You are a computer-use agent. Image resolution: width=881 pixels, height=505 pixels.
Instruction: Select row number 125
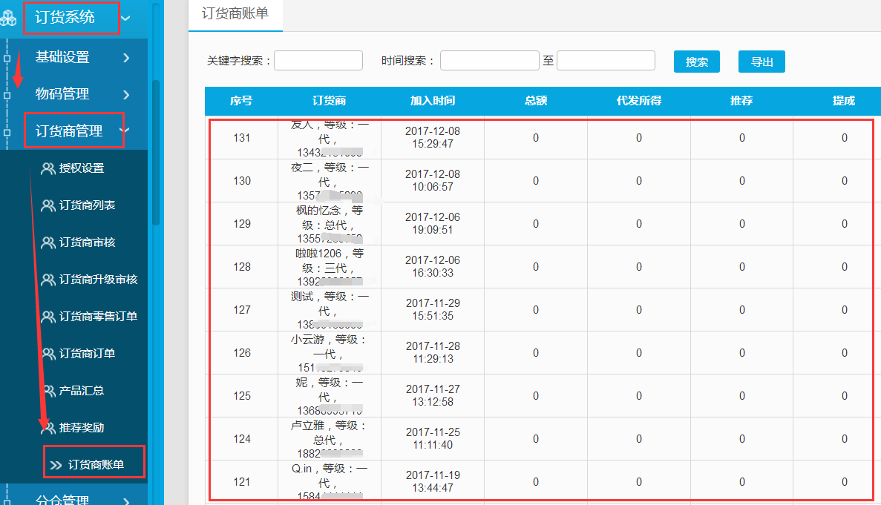242,396
